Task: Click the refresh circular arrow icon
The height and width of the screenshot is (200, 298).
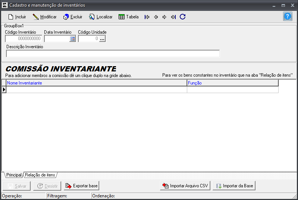Action: click(183, 17)
